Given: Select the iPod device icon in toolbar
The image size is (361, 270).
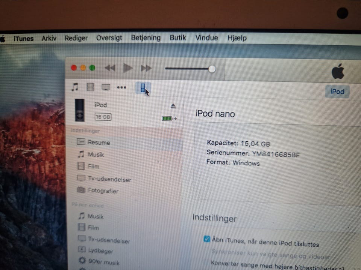Looking at the screenshot, I should 143,88.
